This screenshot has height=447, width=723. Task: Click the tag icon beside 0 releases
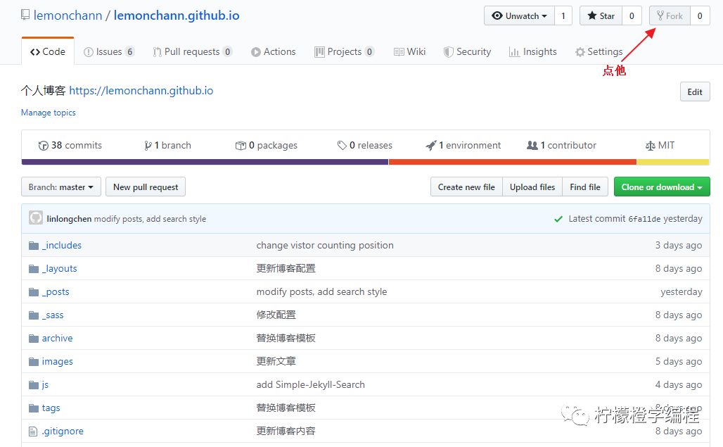[342, 146]
